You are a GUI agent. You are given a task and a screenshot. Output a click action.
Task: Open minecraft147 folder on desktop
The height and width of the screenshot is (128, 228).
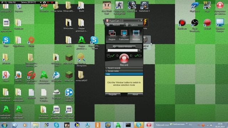tap(81, 76)
